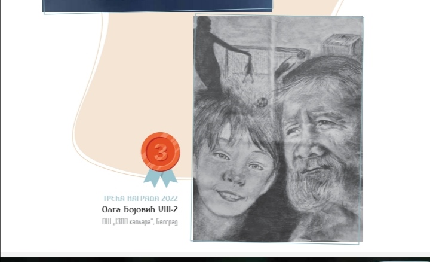Image resolution: width=430 pixels, height=262 pixels.
Task: Open the pencil drawing of boy and grandfather
Action: pyautogui.click(x=278, y=129)
